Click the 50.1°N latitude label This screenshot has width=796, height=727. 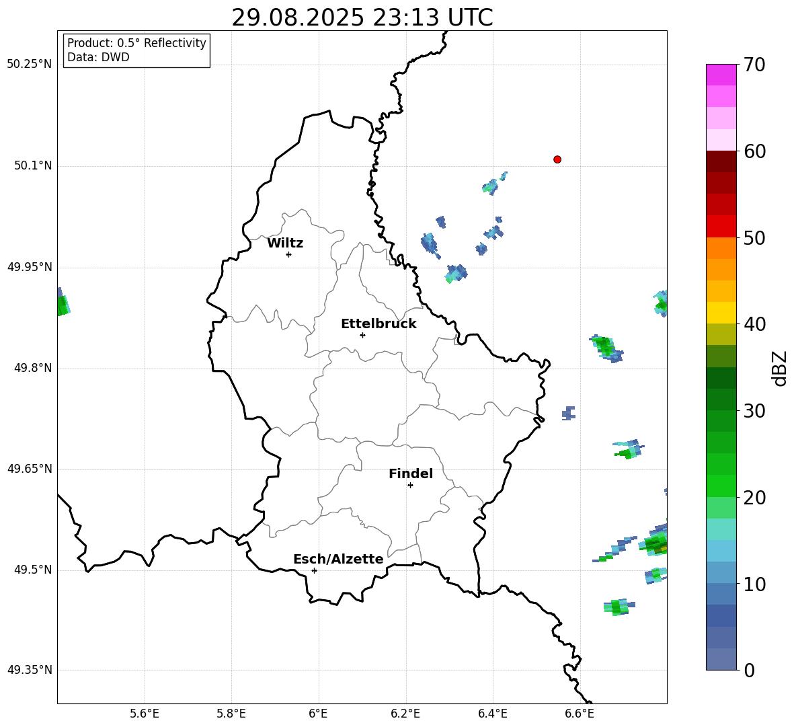34,166
